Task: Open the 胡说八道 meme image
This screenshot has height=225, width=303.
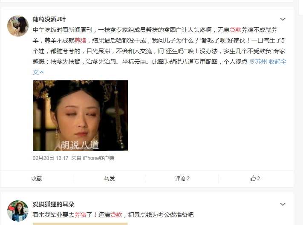Action: [80, 116]
